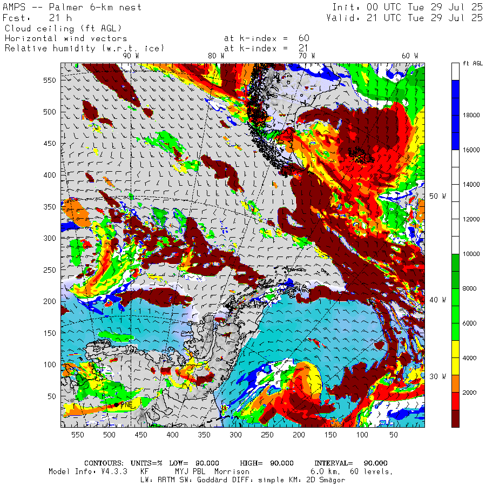
Task: Click 'at k-index = 21' text
Action: click(x=266, y=48)
